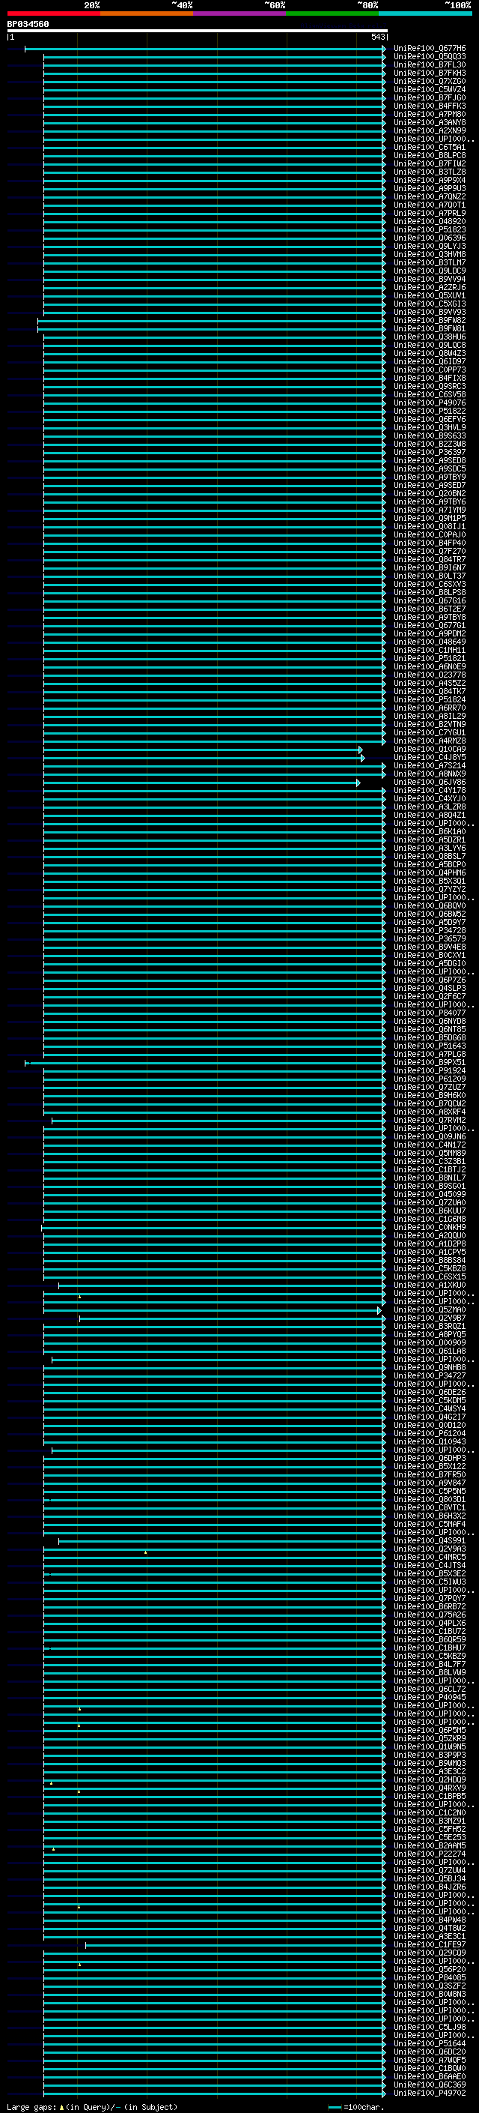Click the UniRef100_Q10CA9 label
The image size is (479, 2113).
[429, 749]
